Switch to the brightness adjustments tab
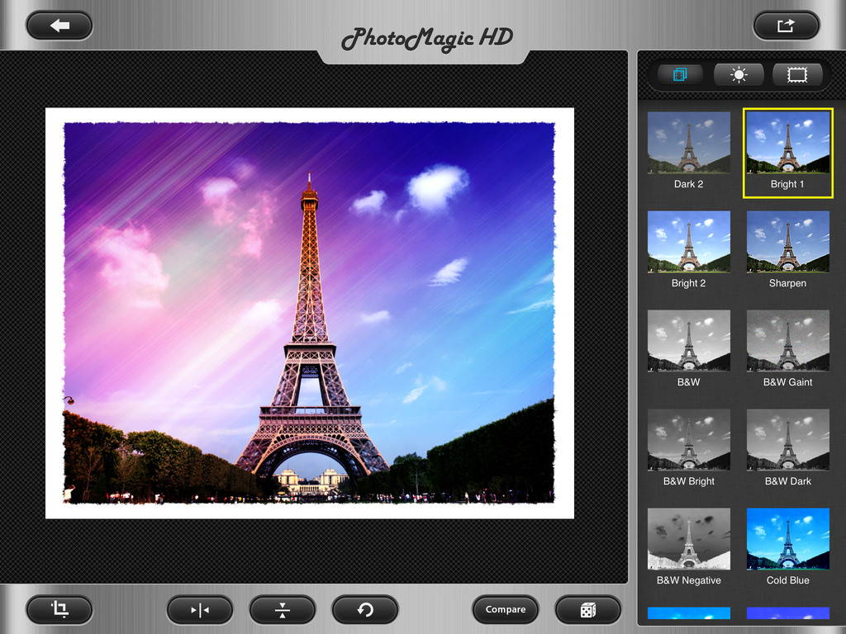This screenshot has height=634, width=846. pyautogui.click(x=739, y=74)
